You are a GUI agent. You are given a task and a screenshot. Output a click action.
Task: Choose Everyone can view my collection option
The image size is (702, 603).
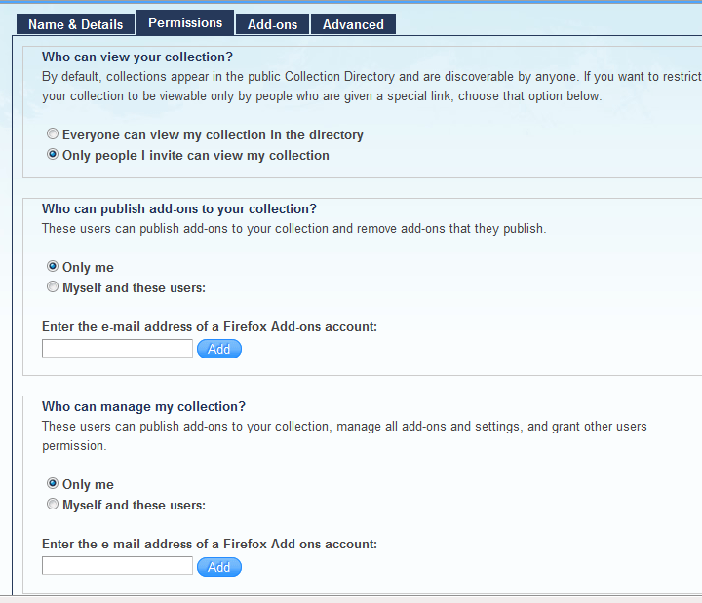53,133
